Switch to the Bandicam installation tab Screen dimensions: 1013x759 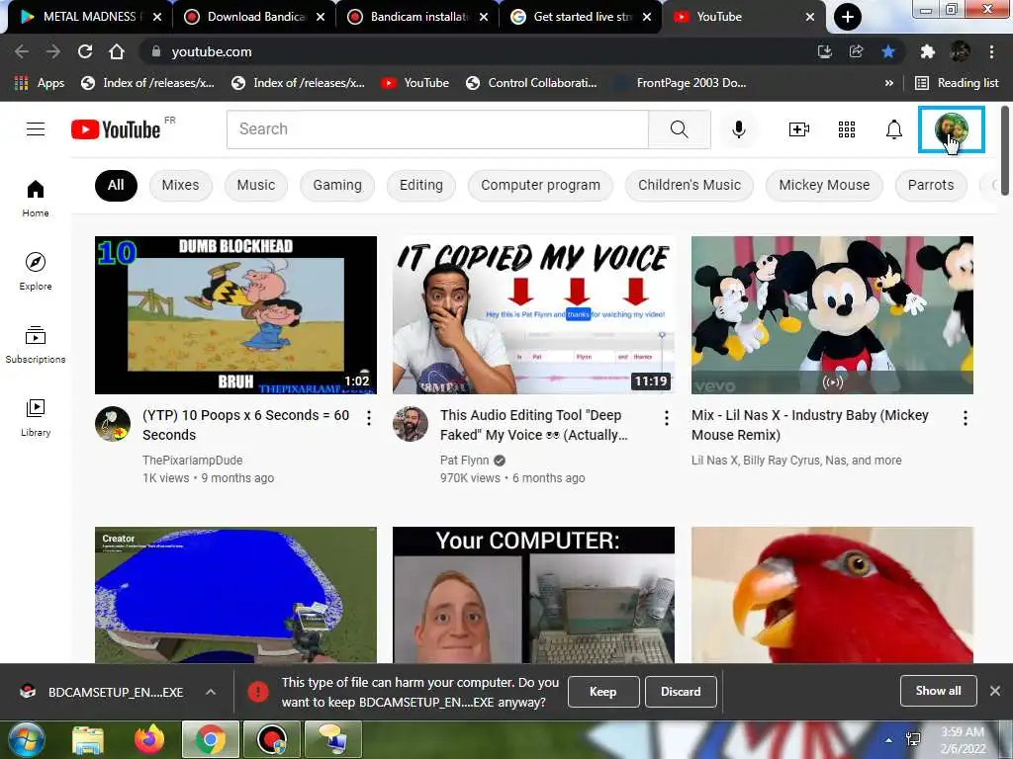(417, 17)
